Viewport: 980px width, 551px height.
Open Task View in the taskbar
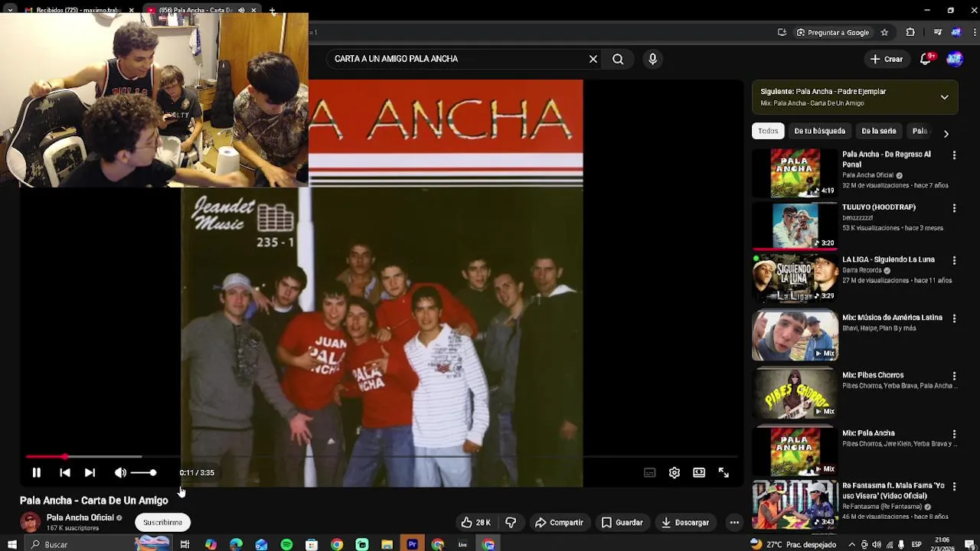[185, 544]
